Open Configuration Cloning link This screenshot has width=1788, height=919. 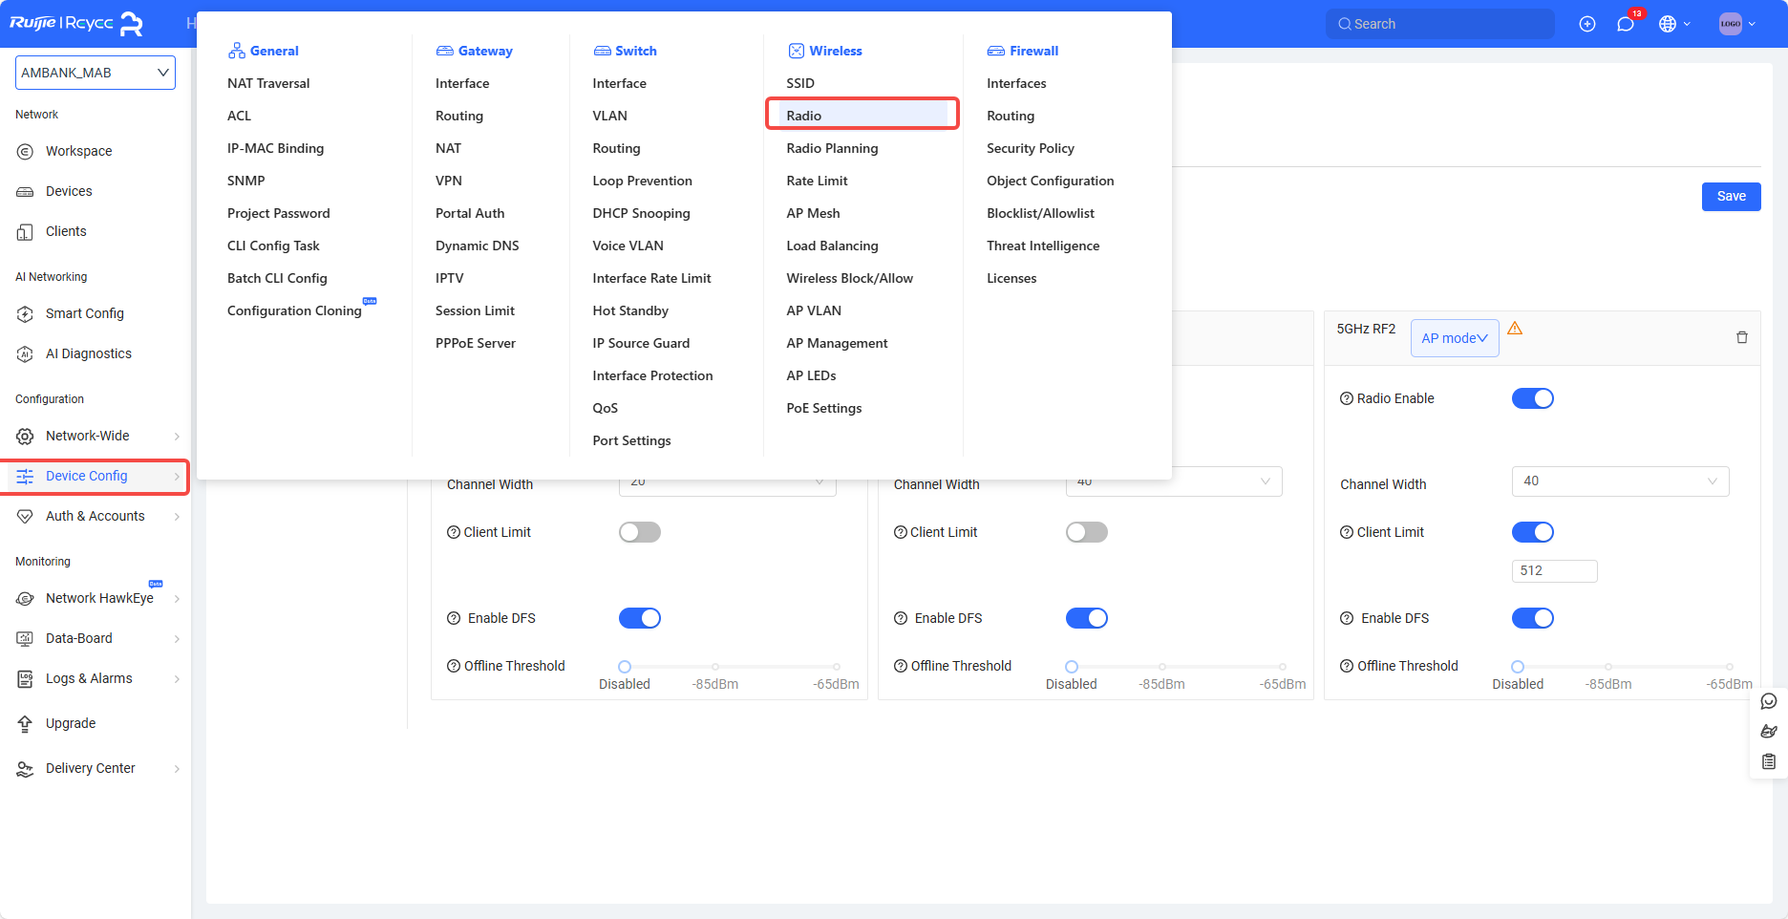coord(294,310)
